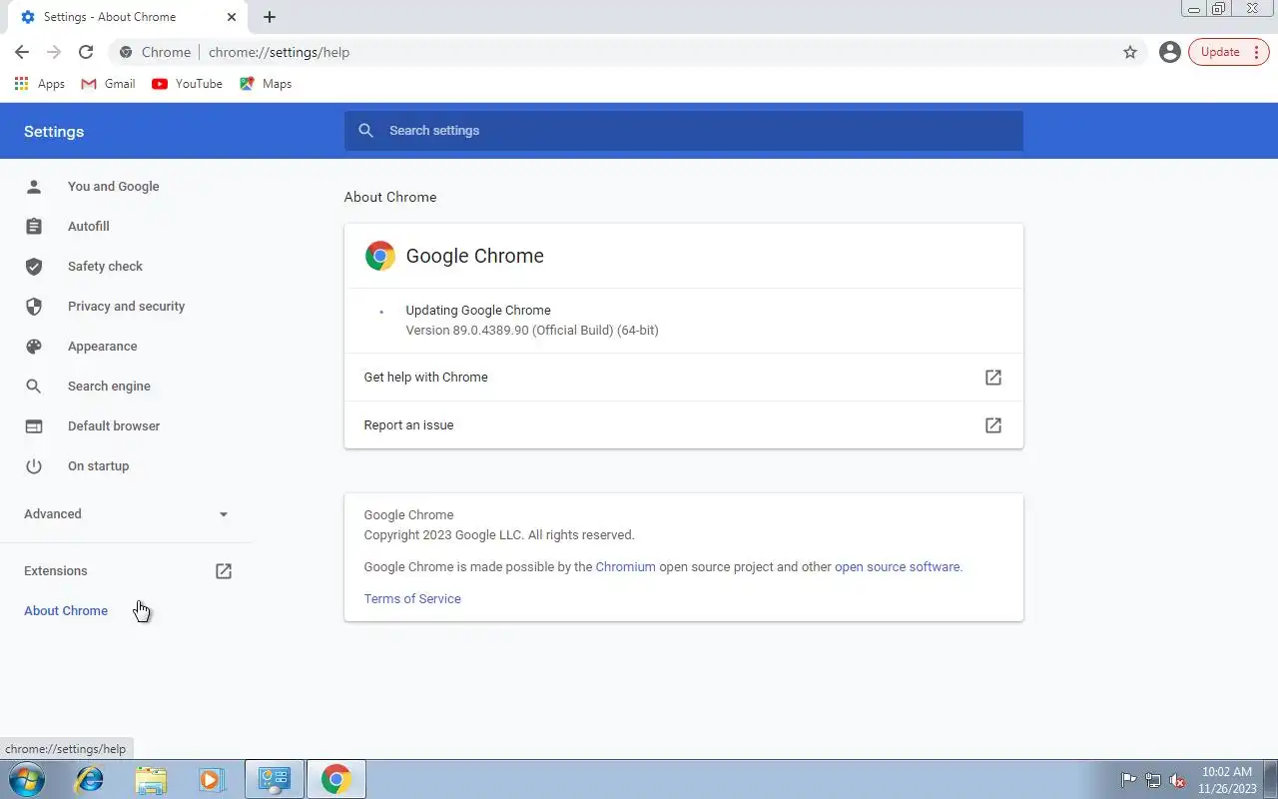Open the user profile avatar menu
This screenshot has width=1278, height=799.
point(1170,52)
